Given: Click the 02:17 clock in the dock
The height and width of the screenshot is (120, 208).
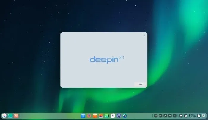Looking at the screenshot, I should [x=192, y=116].
